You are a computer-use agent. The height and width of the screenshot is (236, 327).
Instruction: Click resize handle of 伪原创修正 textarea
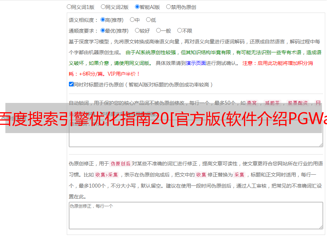tap(321, 227)
